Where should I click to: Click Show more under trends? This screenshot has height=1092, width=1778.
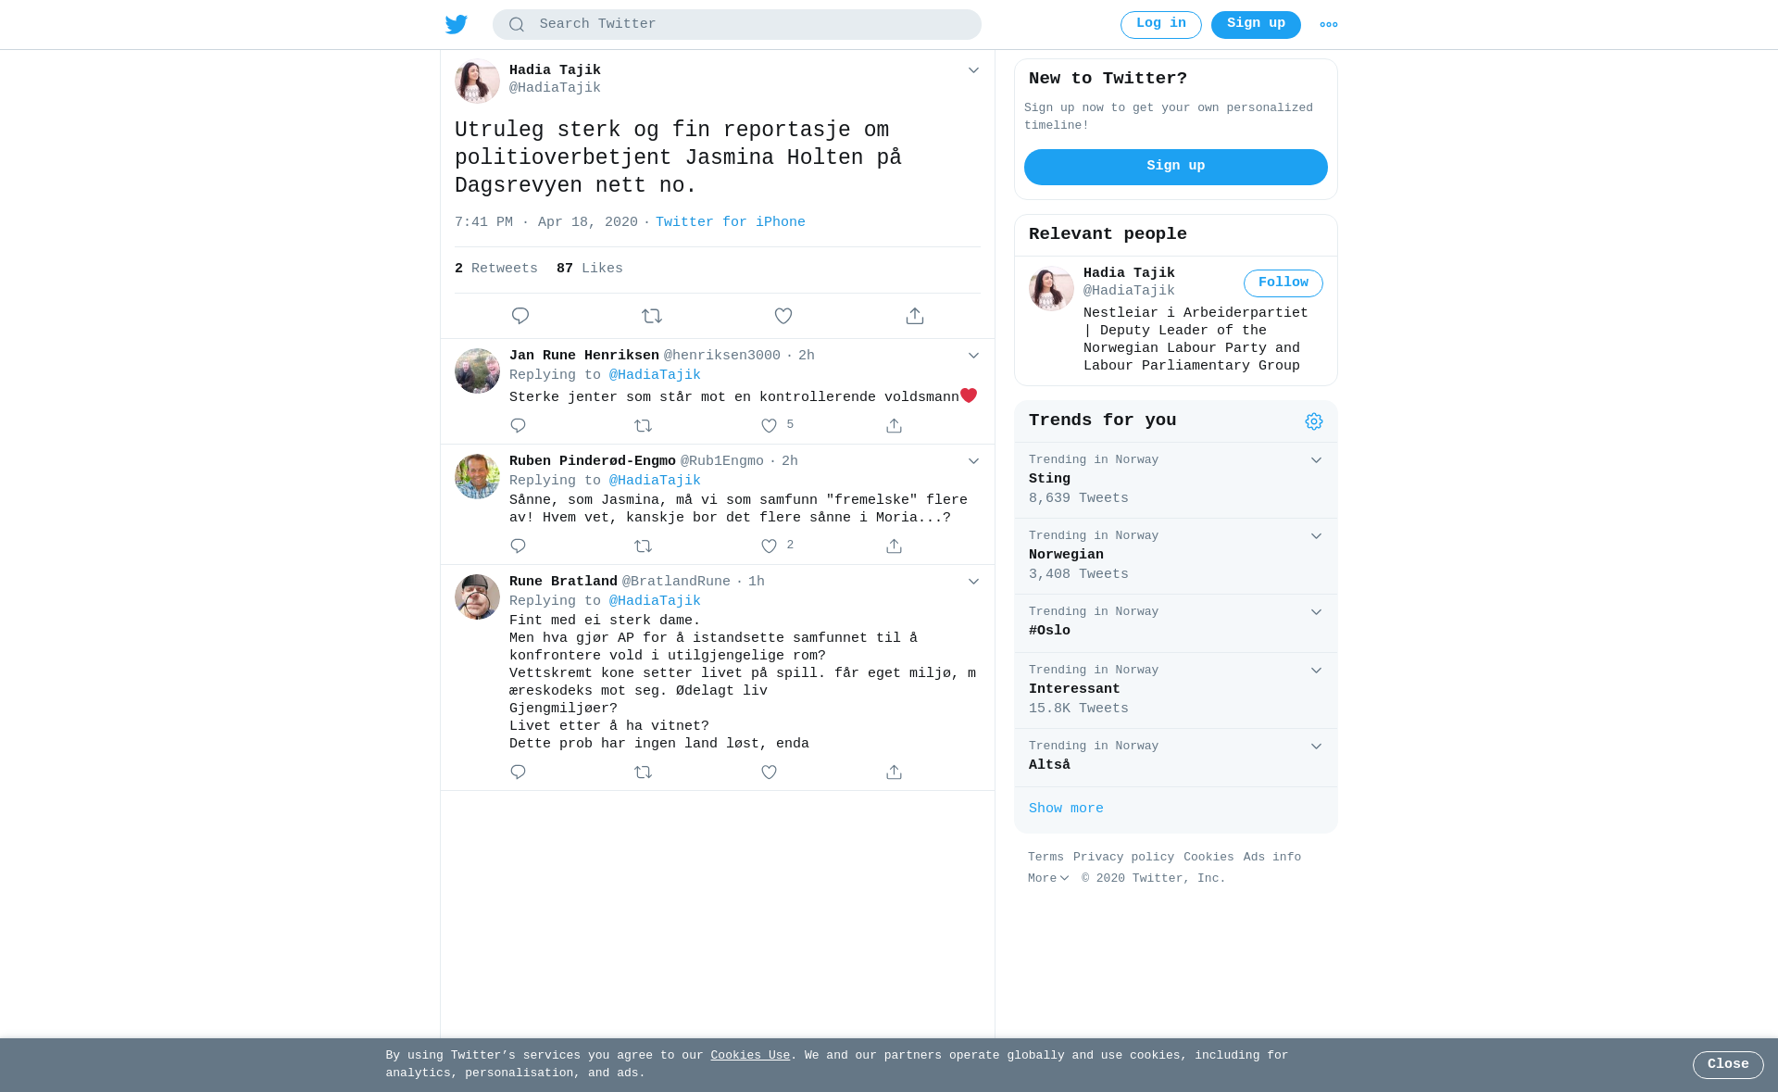[1066, 809]
